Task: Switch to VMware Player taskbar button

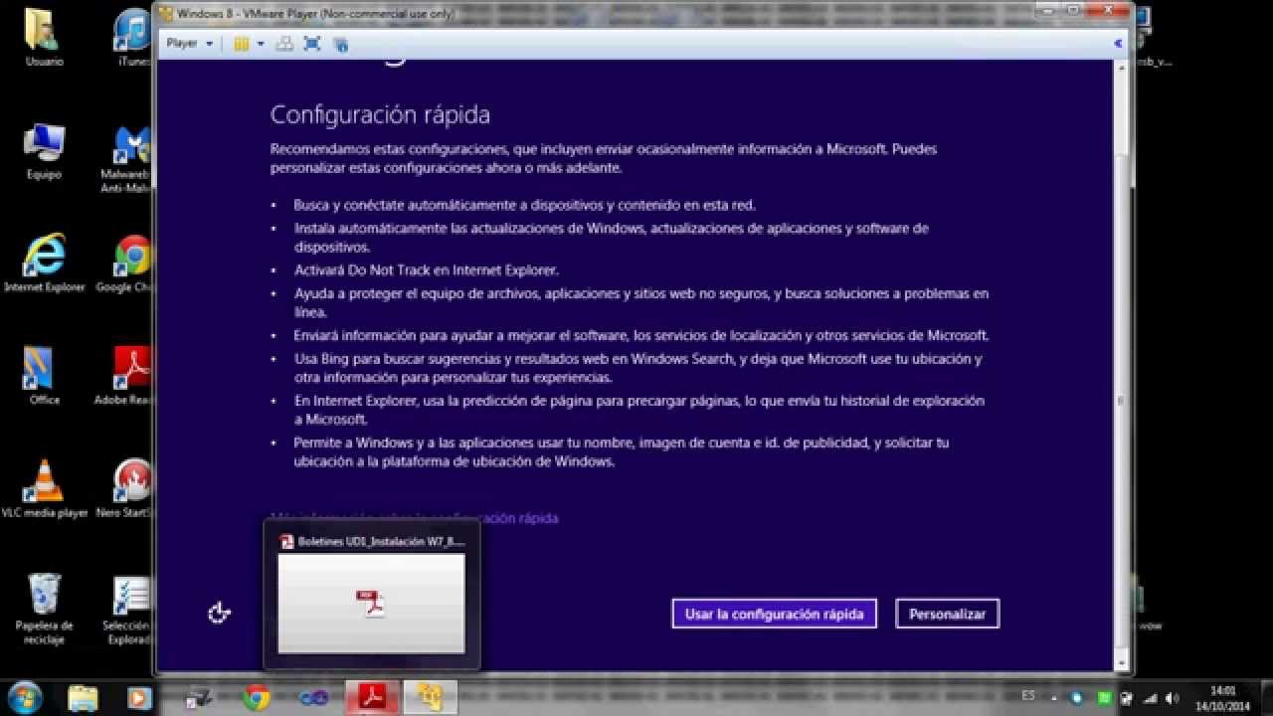Action: [431, 698]
